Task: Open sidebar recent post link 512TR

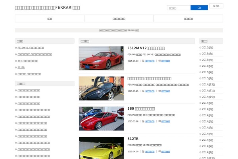Action: (21, 68)
